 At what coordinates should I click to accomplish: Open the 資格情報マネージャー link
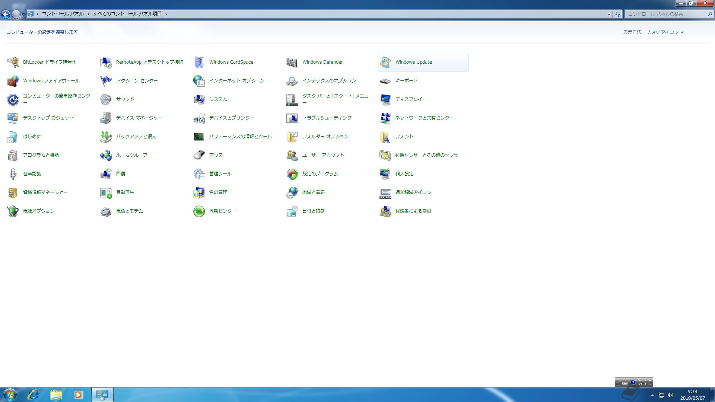pyautogui.click(x=45, y=192)
